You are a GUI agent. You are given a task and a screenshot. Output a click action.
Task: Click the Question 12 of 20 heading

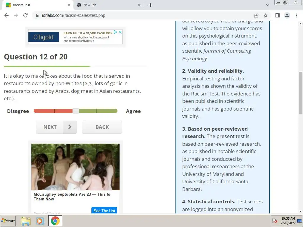36,57
